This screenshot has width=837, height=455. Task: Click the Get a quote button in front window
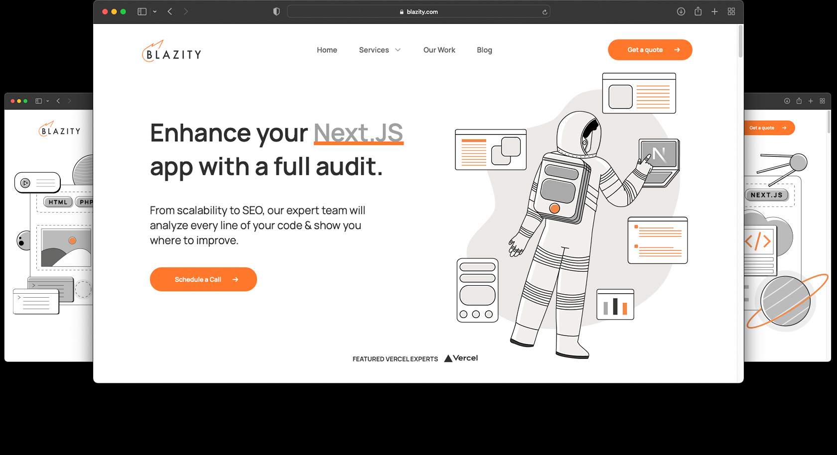(x=650, y=50)
